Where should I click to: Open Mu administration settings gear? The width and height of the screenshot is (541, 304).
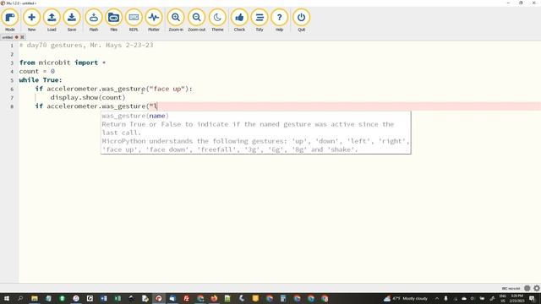[x=537, y=288]
